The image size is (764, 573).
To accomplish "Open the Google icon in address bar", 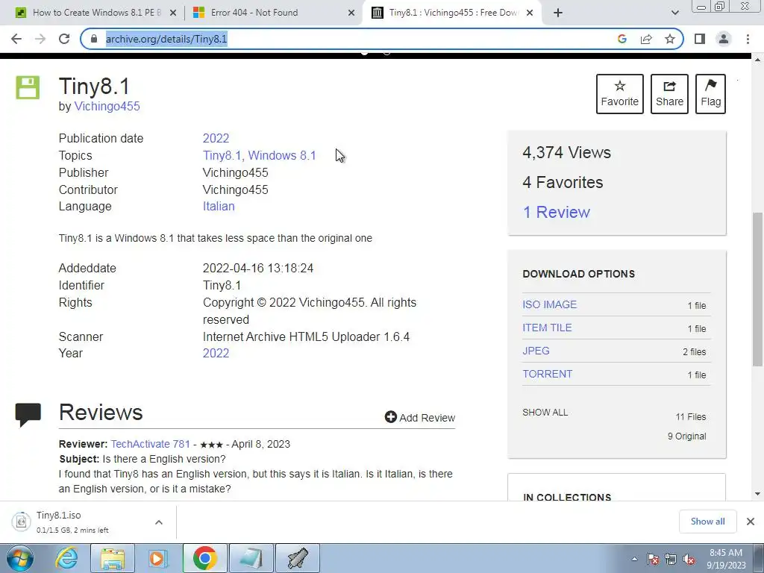I will pos(621,39).
